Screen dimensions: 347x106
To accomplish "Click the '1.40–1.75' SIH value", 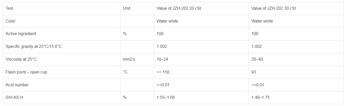I will [x=260, y=98].
